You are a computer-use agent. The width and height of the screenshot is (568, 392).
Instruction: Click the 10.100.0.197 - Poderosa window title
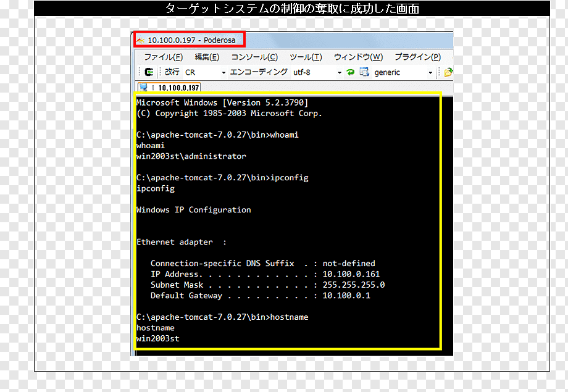tap(191, 40)
